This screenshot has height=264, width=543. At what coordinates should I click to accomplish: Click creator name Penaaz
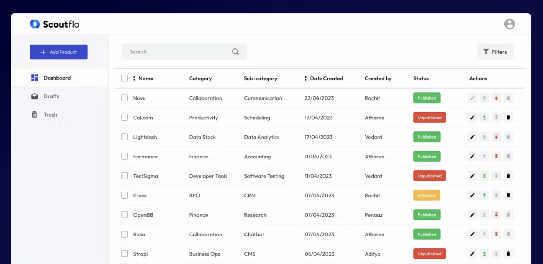(x=373, y=215)
